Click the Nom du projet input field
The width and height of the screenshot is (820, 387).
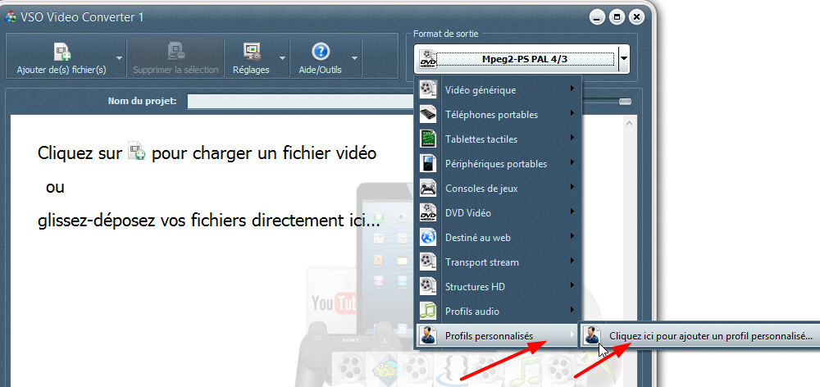(303, 101)
